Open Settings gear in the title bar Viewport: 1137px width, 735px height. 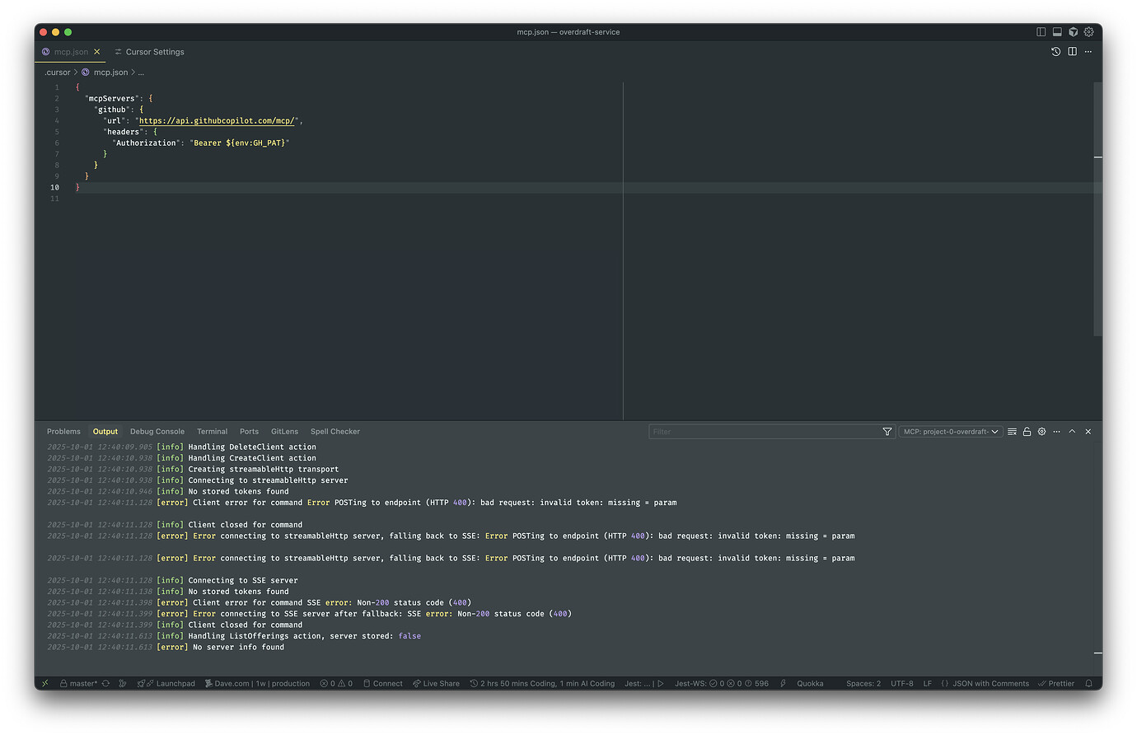pos(1088,31)
